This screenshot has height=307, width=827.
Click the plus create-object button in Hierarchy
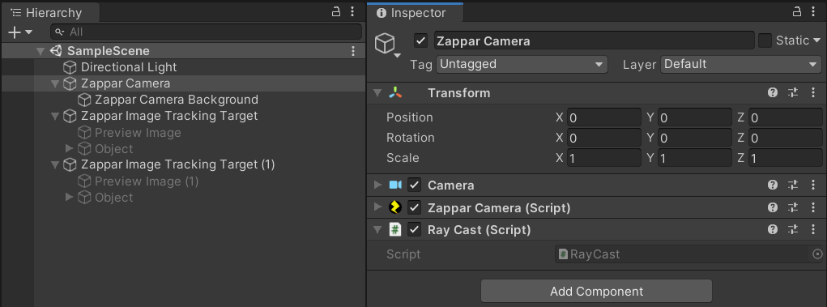[15, 32]
